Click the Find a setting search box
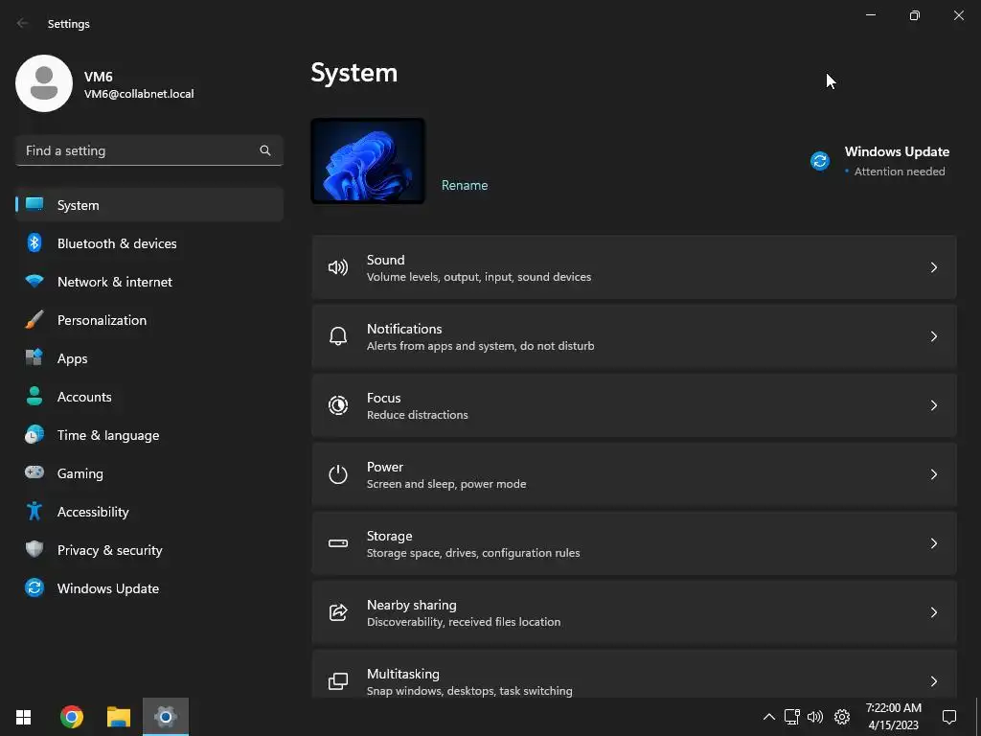This screenshot has width=981, height=736. [x=148, y=150]
